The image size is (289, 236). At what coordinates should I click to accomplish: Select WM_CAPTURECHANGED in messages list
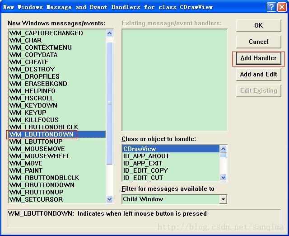point(57,33)
